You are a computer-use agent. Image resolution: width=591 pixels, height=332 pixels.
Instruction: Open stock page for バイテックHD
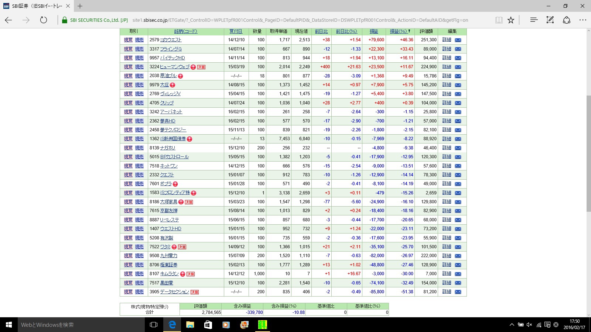click(172, 58)
